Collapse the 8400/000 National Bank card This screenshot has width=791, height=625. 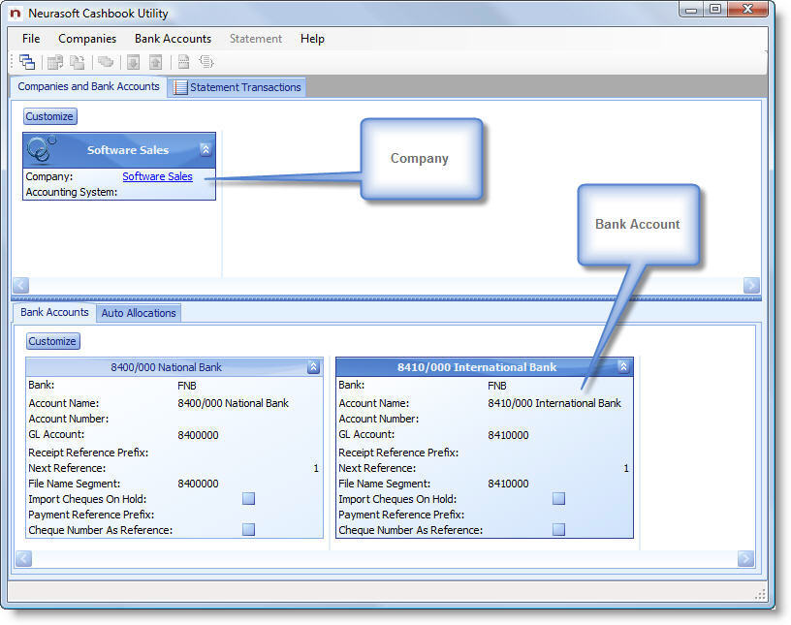(313, 367)
